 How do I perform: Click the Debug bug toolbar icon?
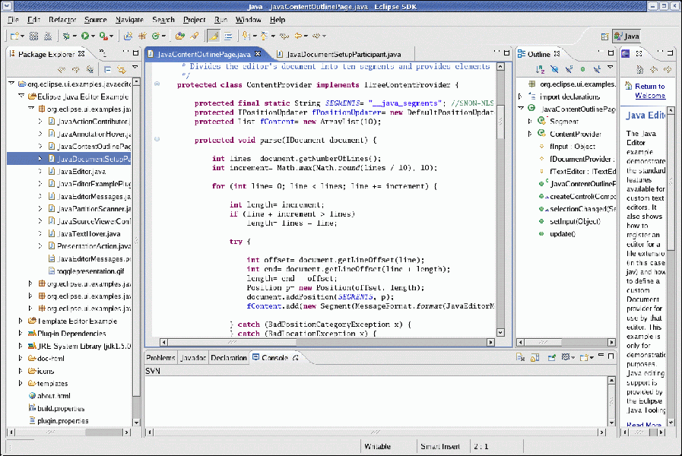(66, 36)
